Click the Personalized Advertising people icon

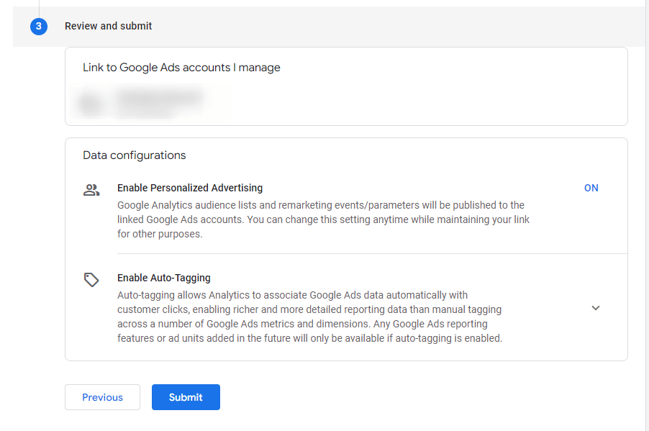[91, 190]
